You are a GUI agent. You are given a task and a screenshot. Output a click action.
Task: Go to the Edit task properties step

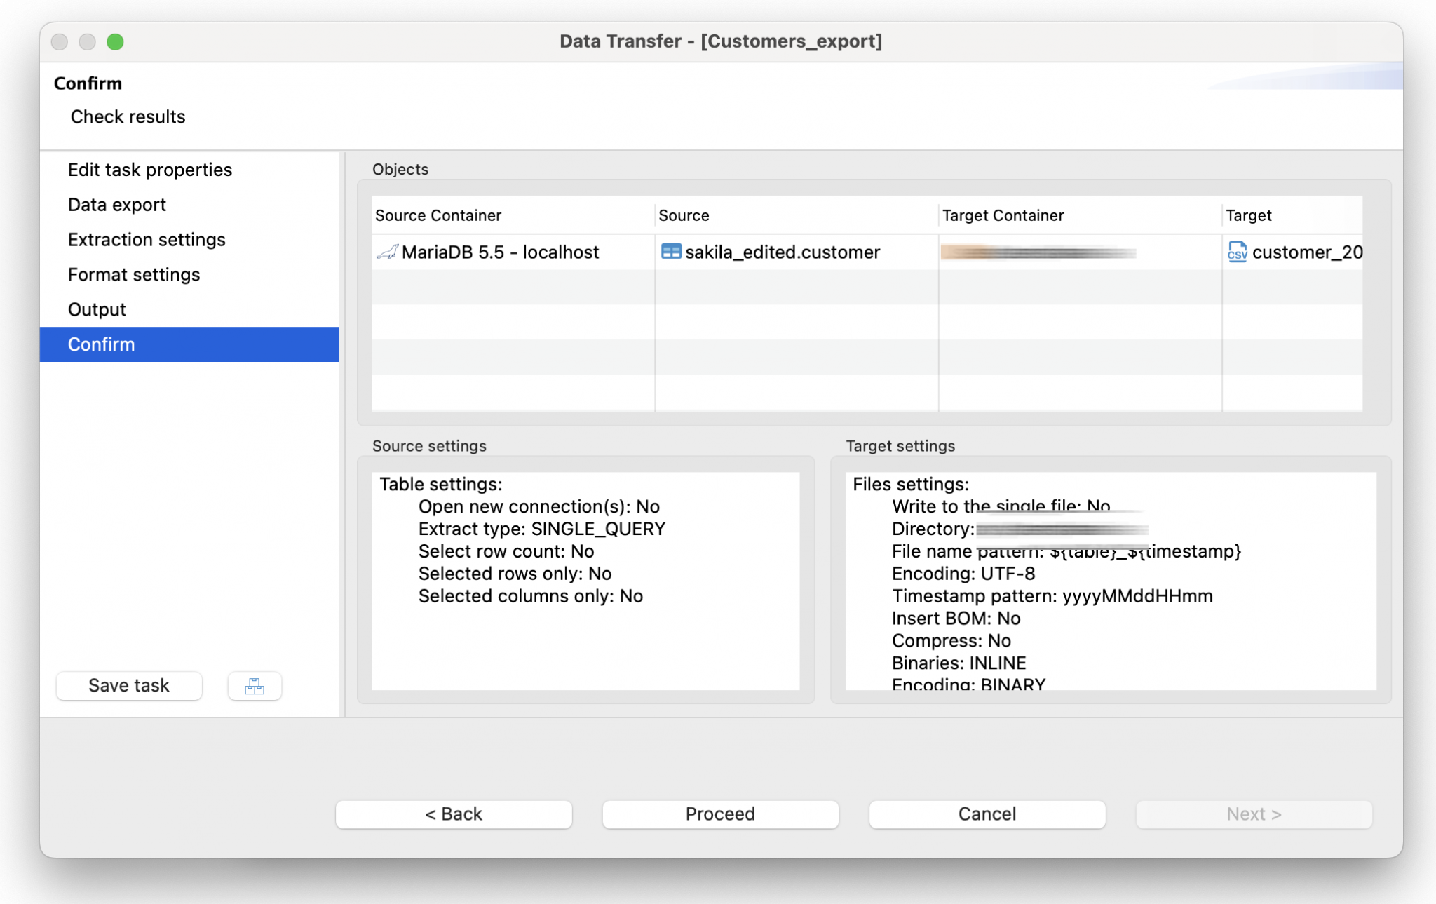coord(150,169)
